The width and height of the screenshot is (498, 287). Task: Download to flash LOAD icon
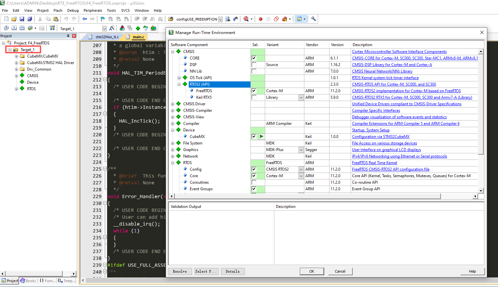pos(52,28)
